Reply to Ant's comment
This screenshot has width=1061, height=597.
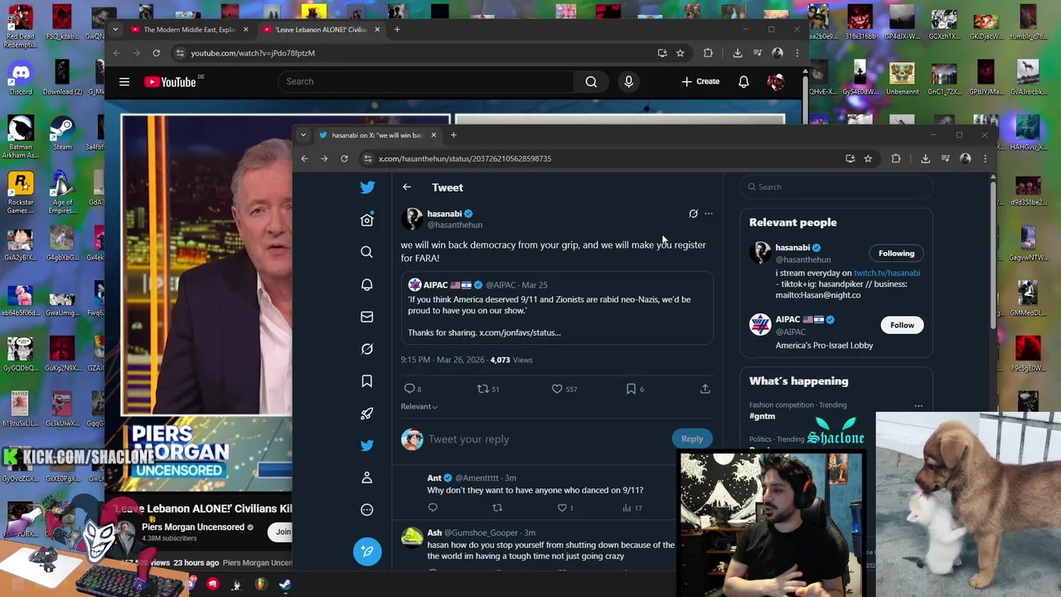pos(433,507)
